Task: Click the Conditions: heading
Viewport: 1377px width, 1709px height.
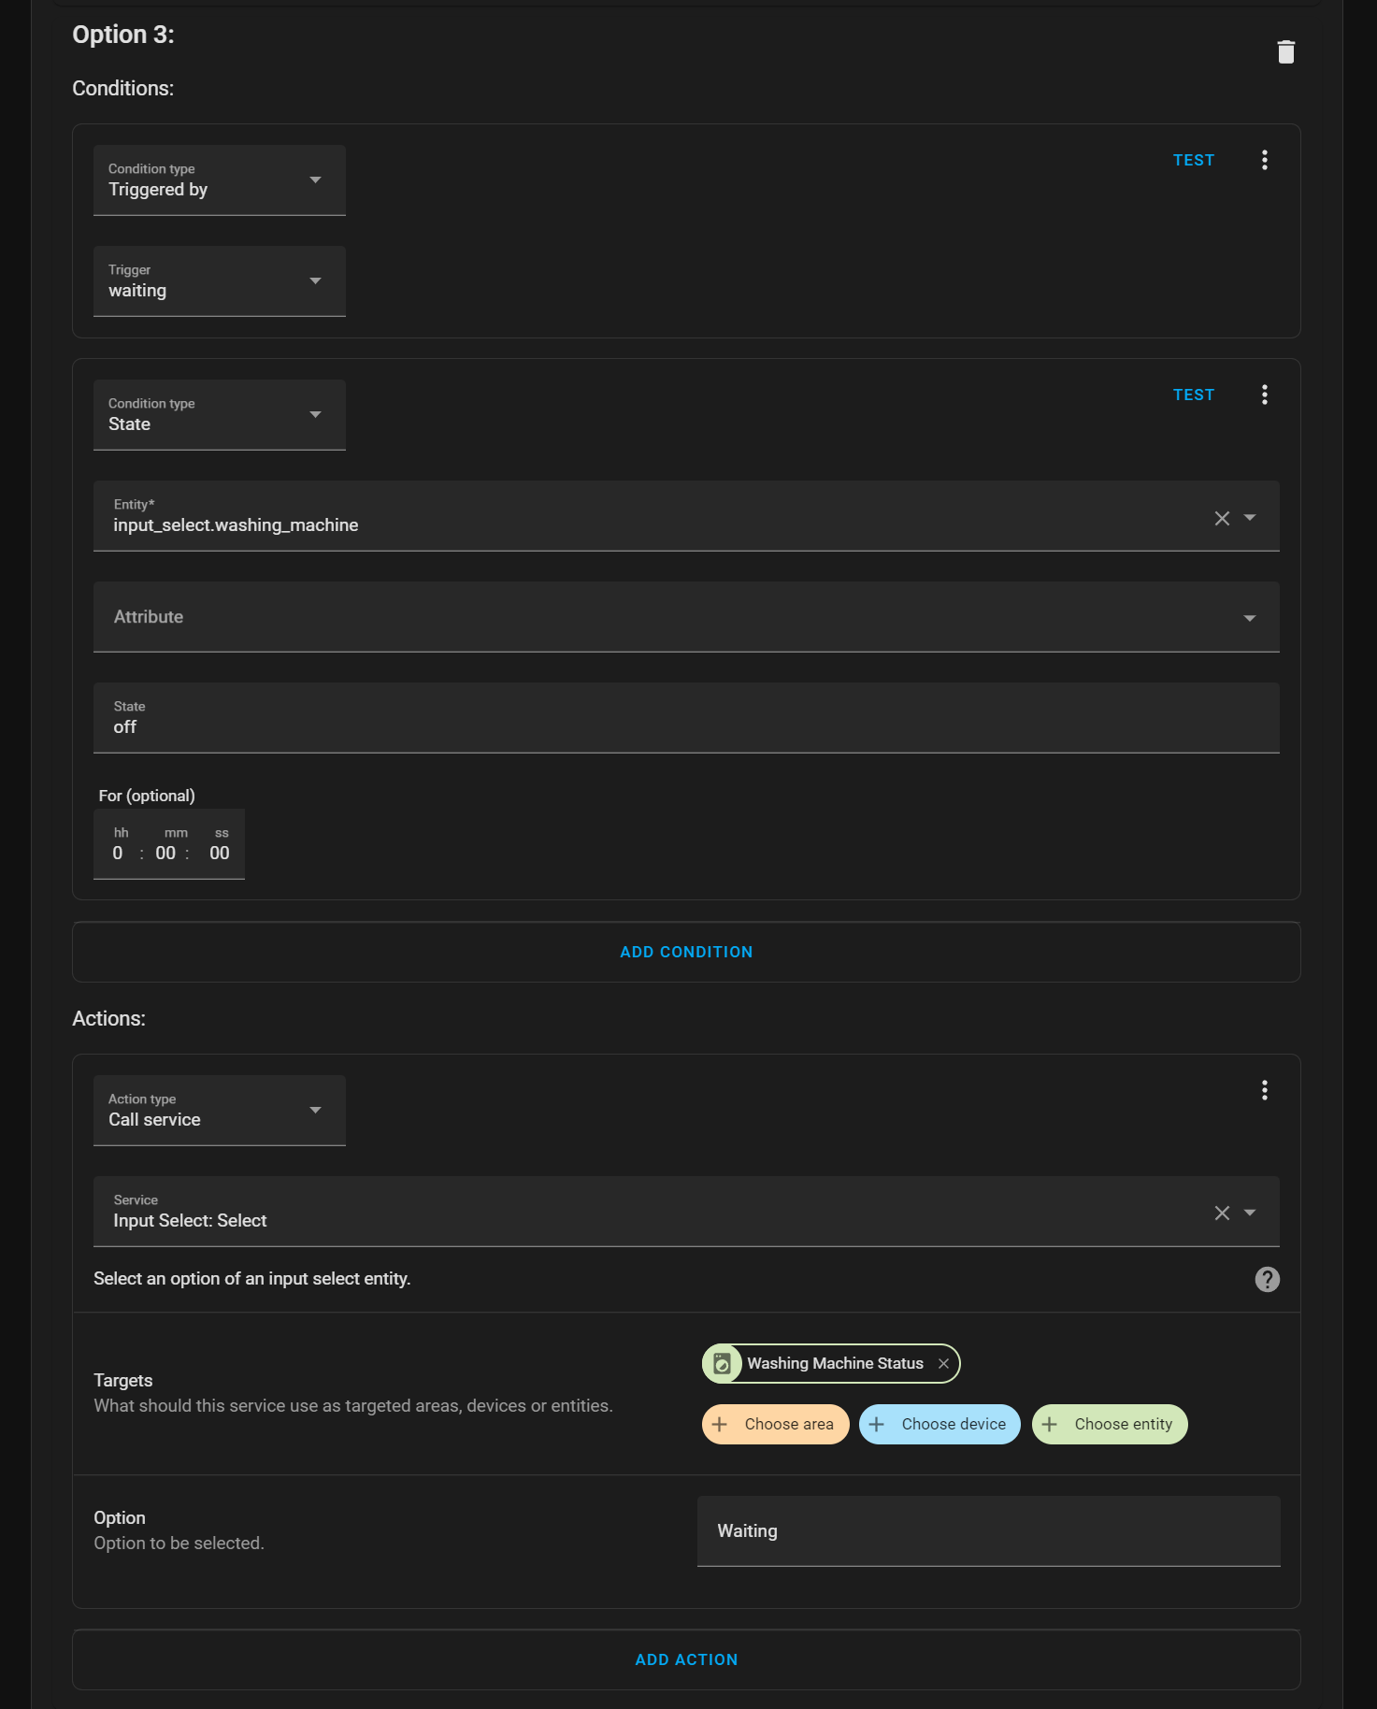Action: [123, 88]
